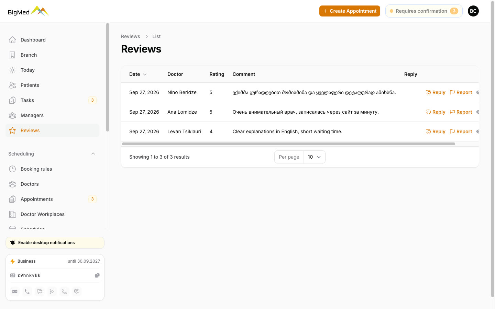This screenshot has height=309, width=495.
Task: Open Booking rules settings
Action: (52, 169)
